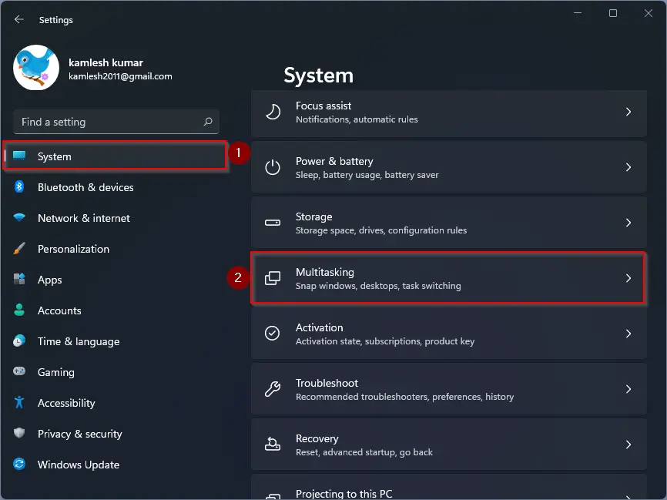Expand Power & battery with its chevron
The height and width of the screenshot is (500, 667).
click(628, 167)
